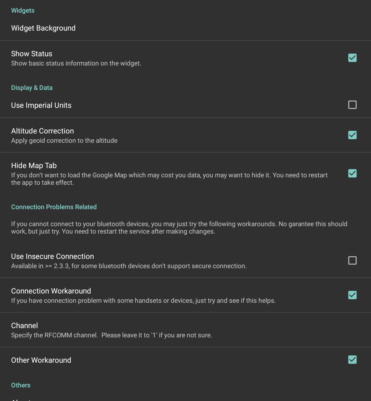Click the Google Map data usage description
Image resolution: width=371 pixels, height=401 pixels.
[169, 179]
